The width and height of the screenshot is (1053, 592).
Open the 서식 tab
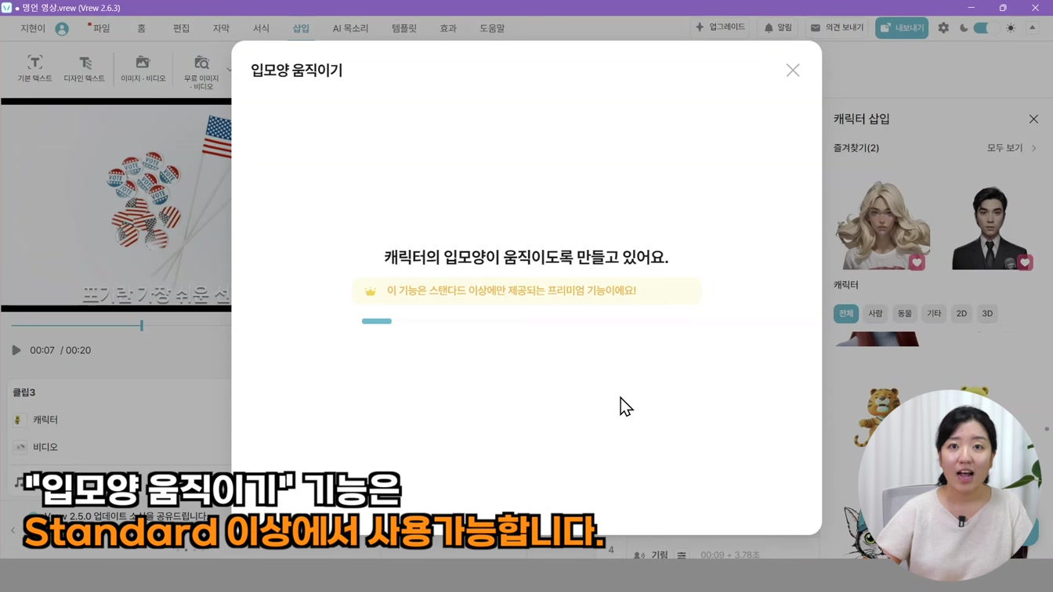(x=261, y=28)
